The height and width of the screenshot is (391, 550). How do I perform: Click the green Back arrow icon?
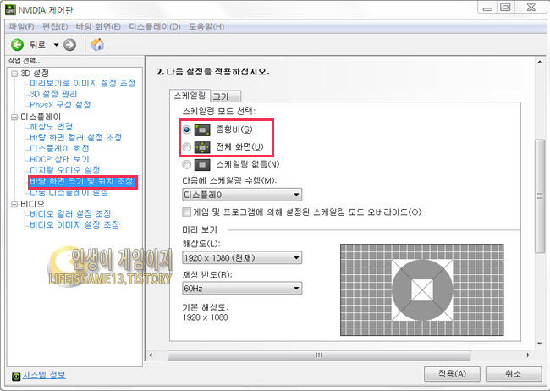[17, 45]
